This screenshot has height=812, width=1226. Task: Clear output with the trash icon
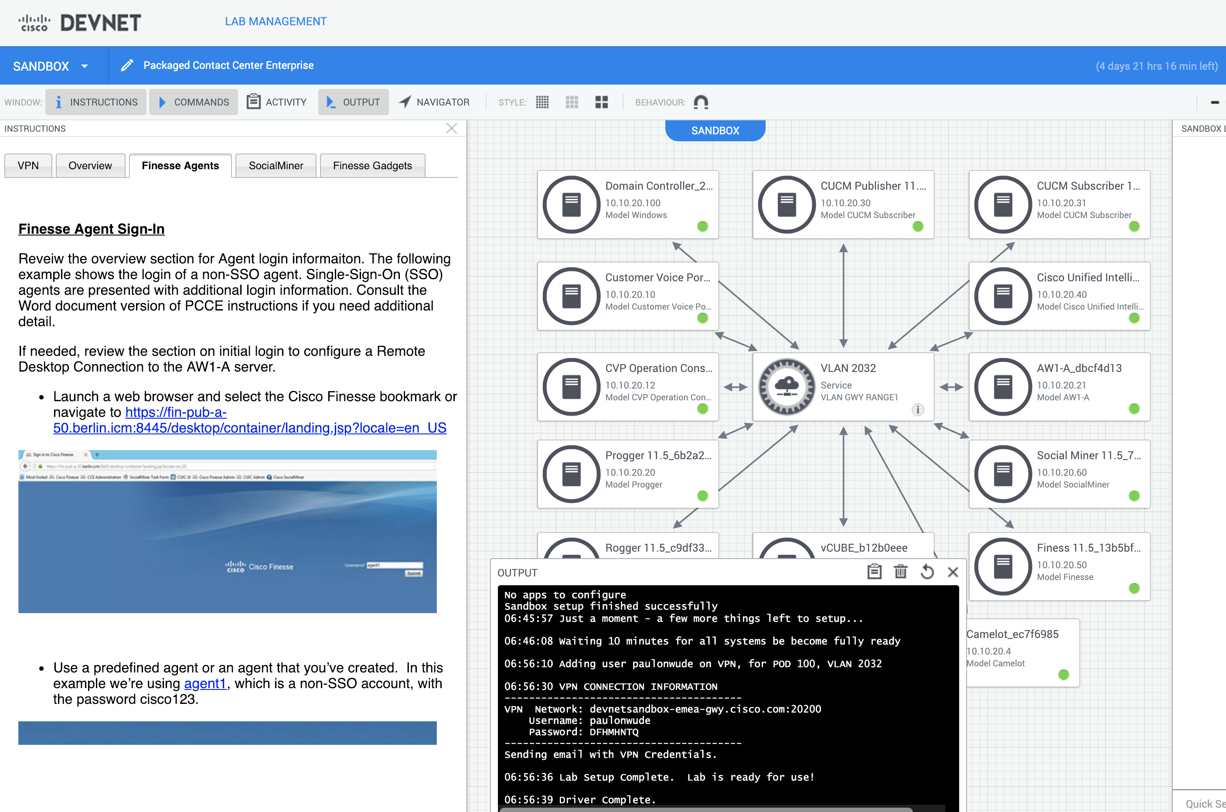click(900, 572)
